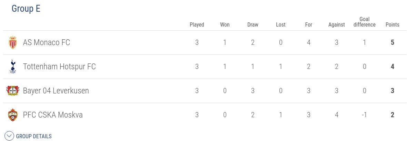Viewport: 407px width, 141px height.
Task: Click the Lost column header
Action: (x=281, y=25)
